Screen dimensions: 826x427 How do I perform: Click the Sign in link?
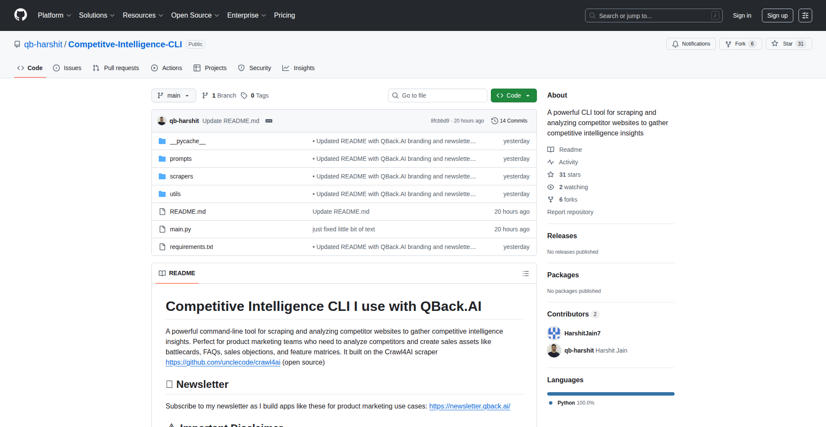pyautogui.click(x=742, y=15)
